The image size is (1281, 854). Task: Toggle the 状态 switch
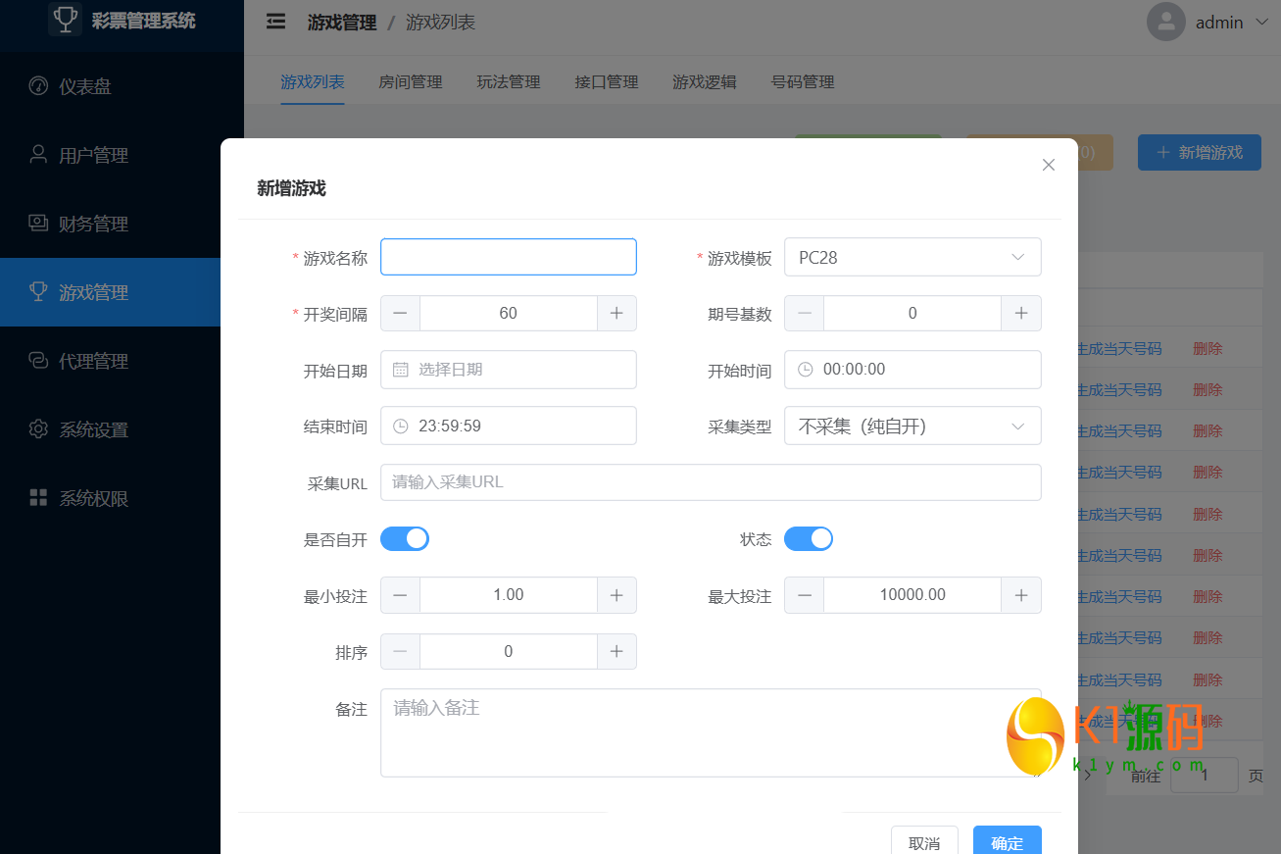pos(809,538)
